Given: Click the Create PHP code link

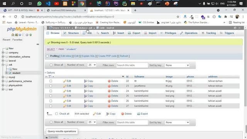Looking at the screenshot, I should 107,56.
